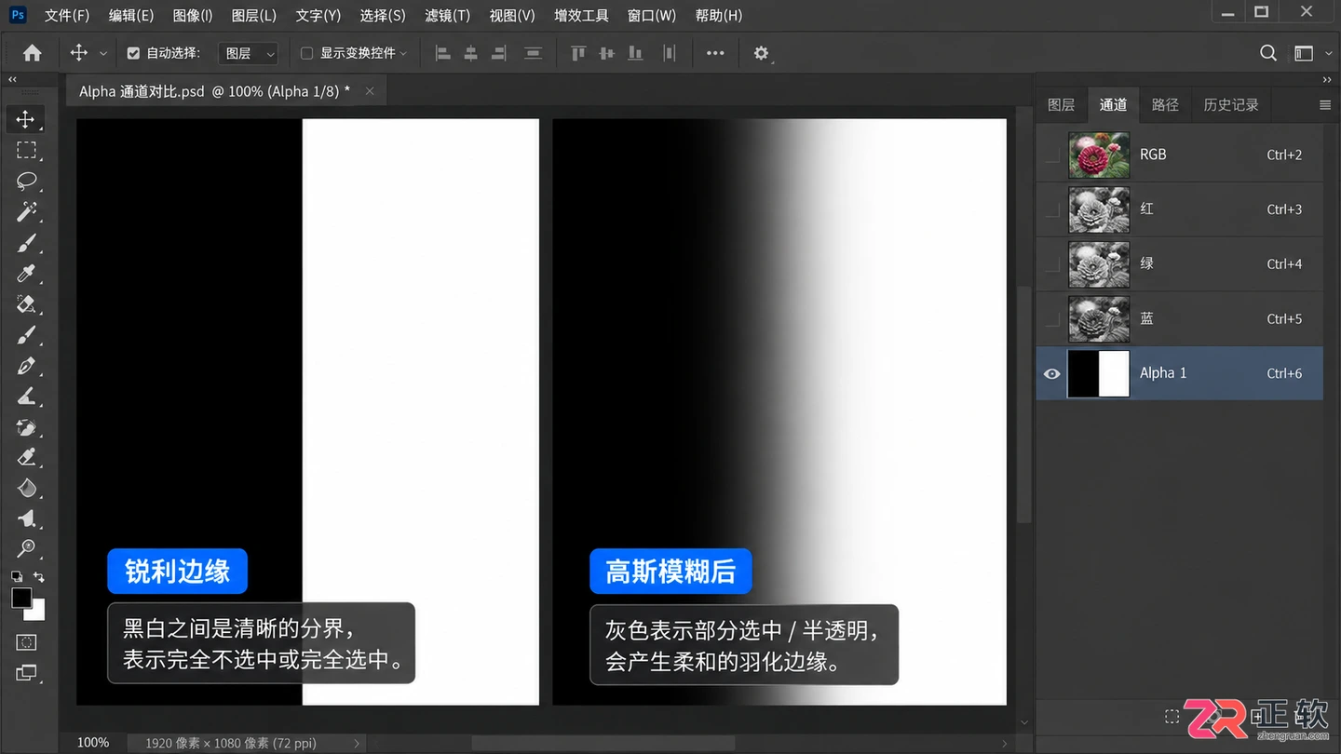Open the gear settings in the options bar
The height and width of the screenshot is (754, 1341).
coord(762,53)
